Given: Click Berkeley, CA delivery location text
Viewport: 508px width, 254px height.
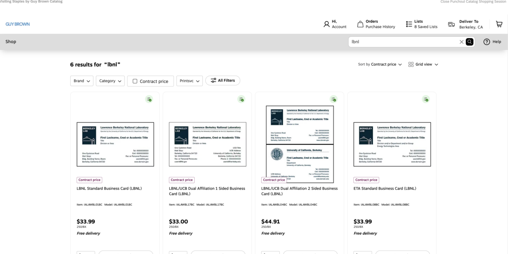Looking at the screenshot, I should click(471, 27).
